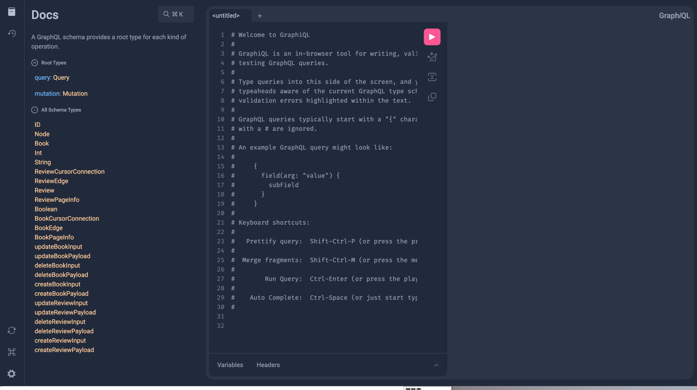Viewport: 697px width, 390px height.
Task: Open the Variables editor tab
Action: [x=230, y=365]
